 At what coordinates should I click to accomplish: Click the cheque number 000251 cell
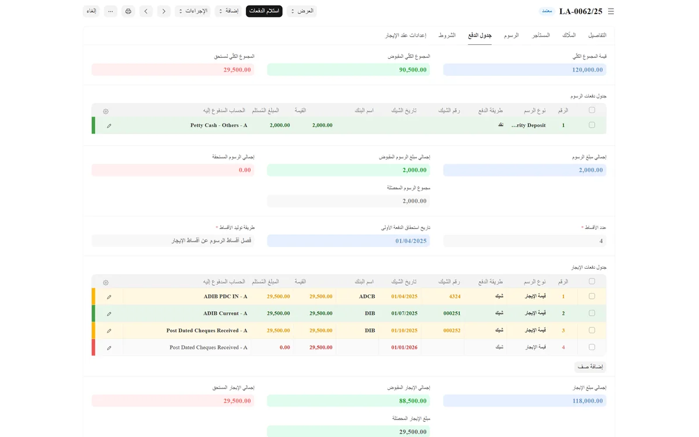(443, 313)
